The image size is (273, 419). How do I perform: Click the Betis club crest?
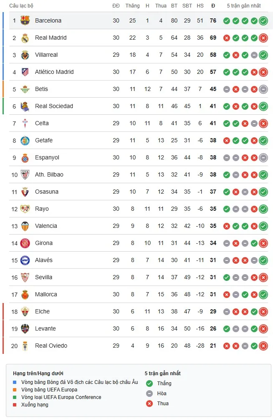click(25, 89)
